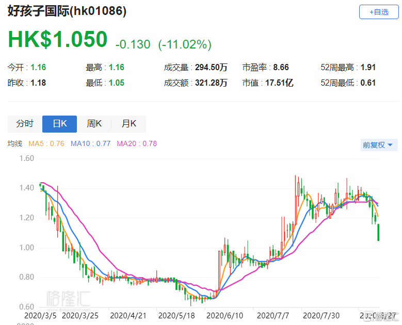Add stock to watchlist with +自选 button

(379, 12)
